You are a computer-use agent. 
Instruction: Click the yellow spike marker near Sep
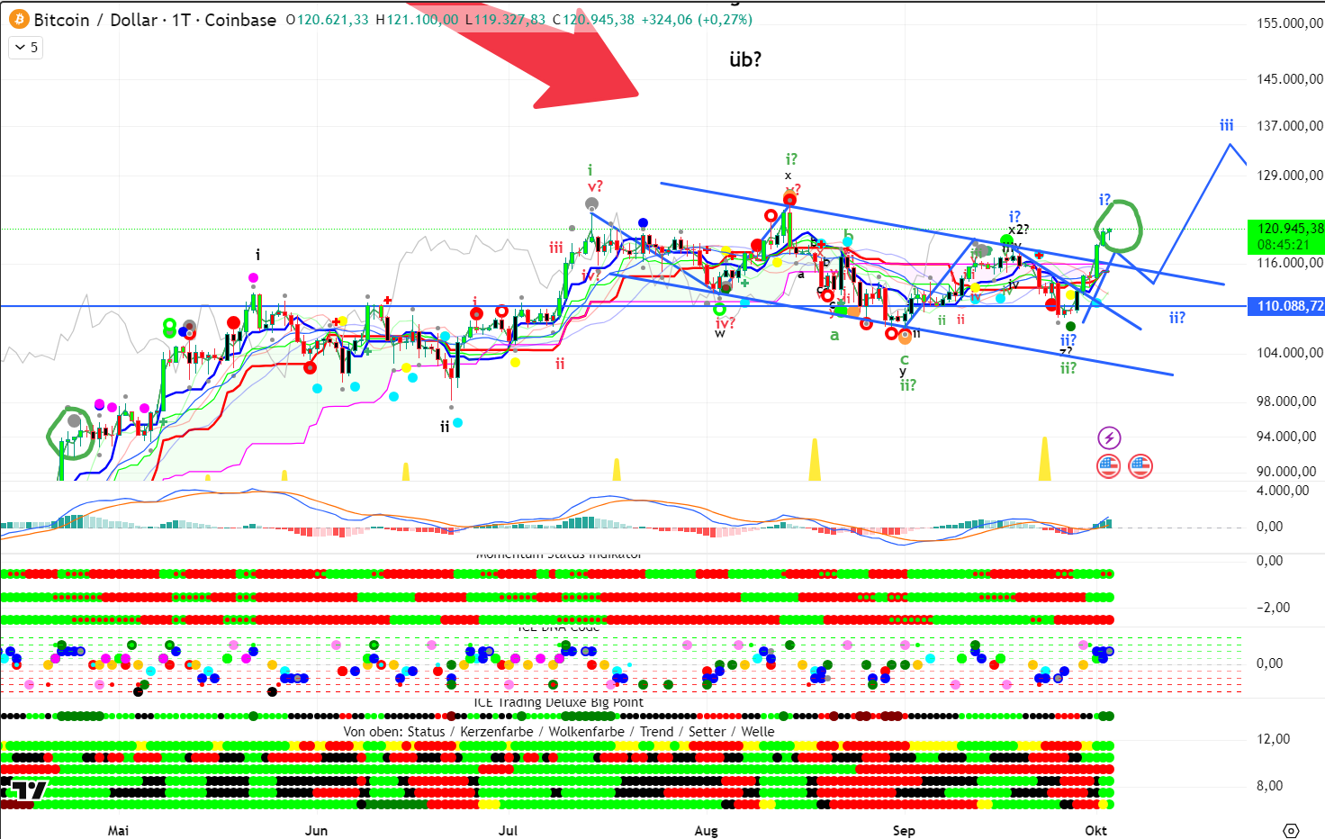(x=815, y=461)
